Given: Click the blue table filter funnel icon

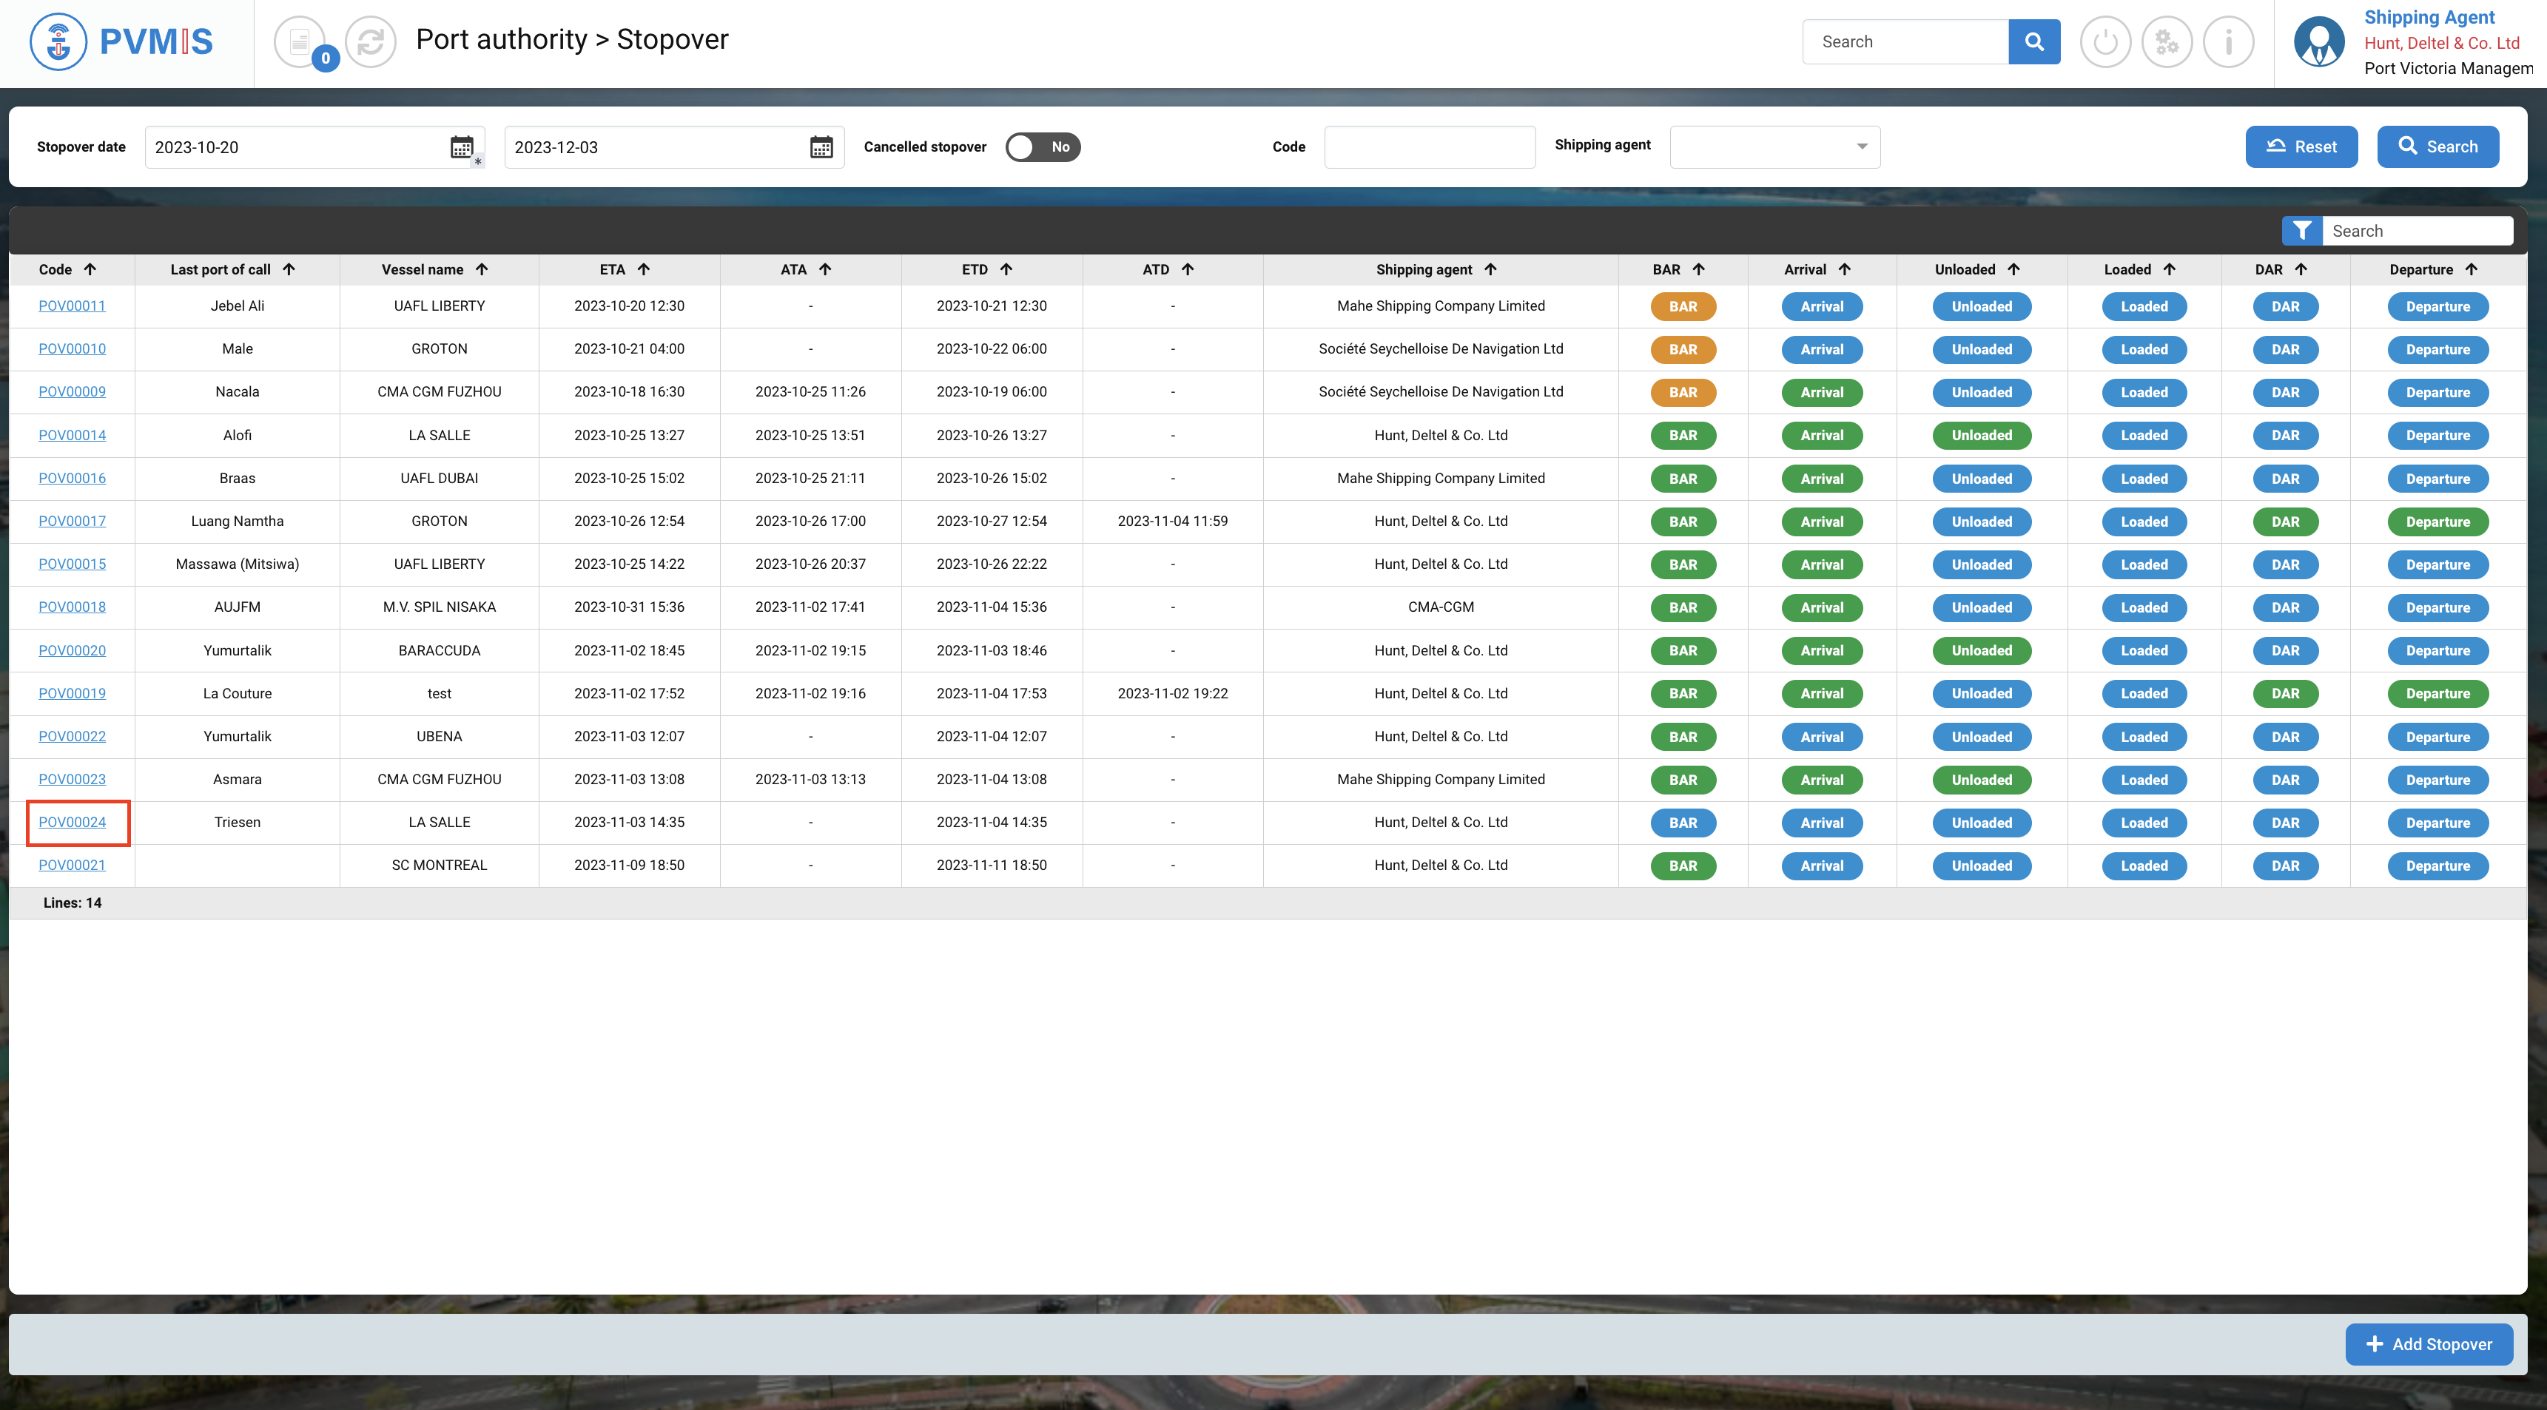Looking at the screenshot, I should (x=2302, y=230).
